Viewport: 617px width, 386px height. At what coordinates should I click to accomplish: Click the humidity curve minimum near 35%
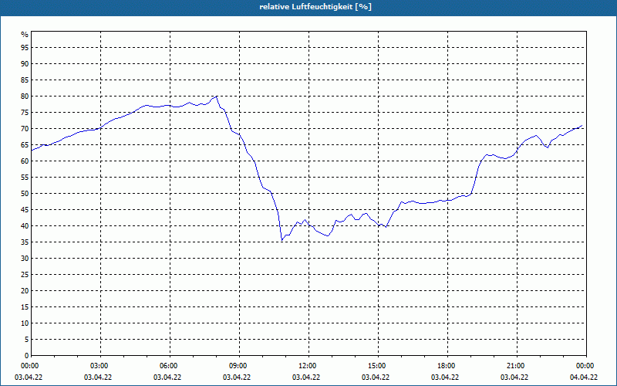coord(282,240)
